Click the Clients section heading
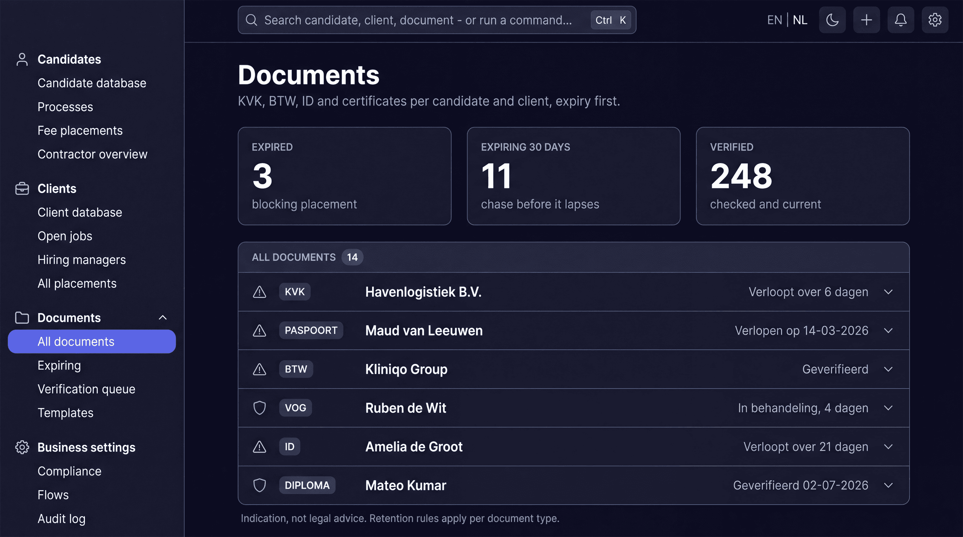 (x=57, y=188)
